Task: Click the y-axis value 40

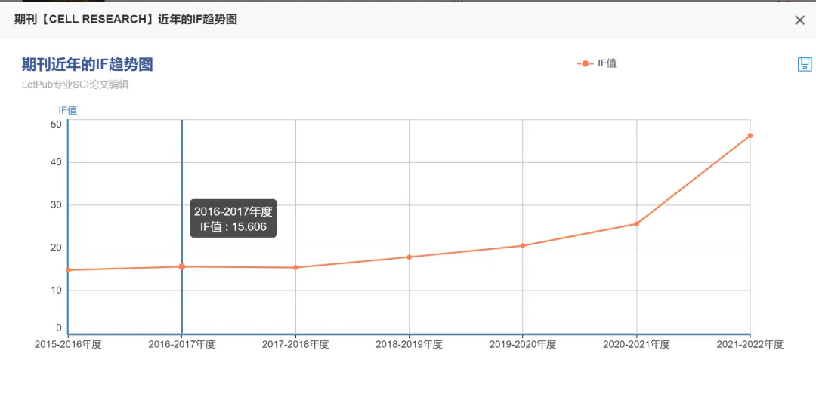Action: (x=56, y=163)
